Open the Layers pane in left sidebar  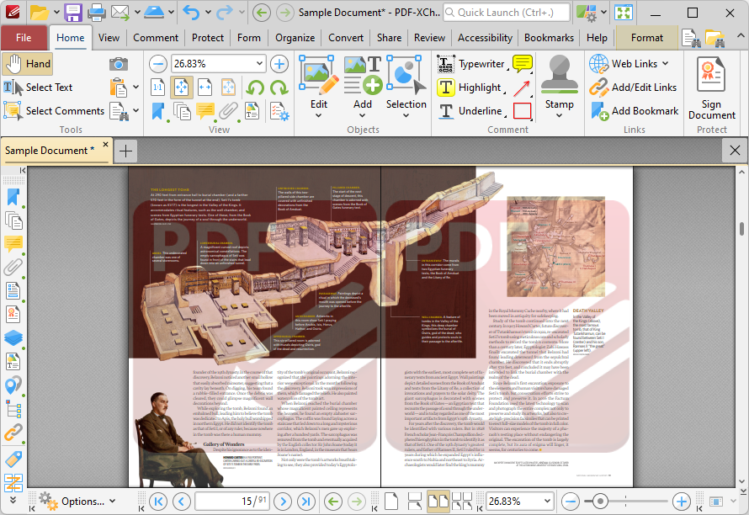(x=13, y=337)
